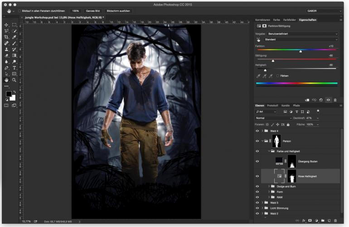This screenshot has width=349, height=227.
Task: Select the History Brush tool
Action: click(x=14, y=49)
